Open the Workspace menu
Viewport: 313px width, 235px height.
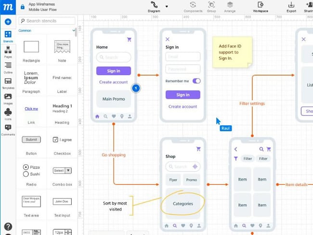point(261,7)
